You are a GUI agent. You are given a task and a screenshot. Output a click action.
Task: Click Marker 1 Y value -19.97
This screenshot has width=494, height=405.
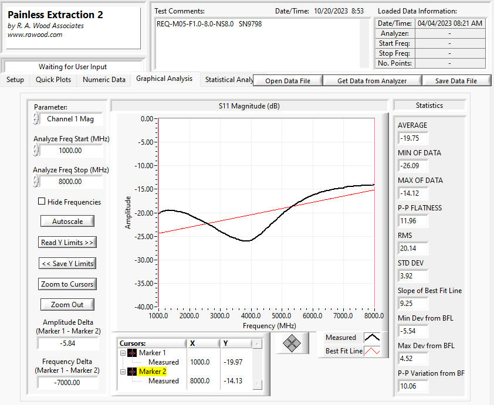click(x=233, y=362)
